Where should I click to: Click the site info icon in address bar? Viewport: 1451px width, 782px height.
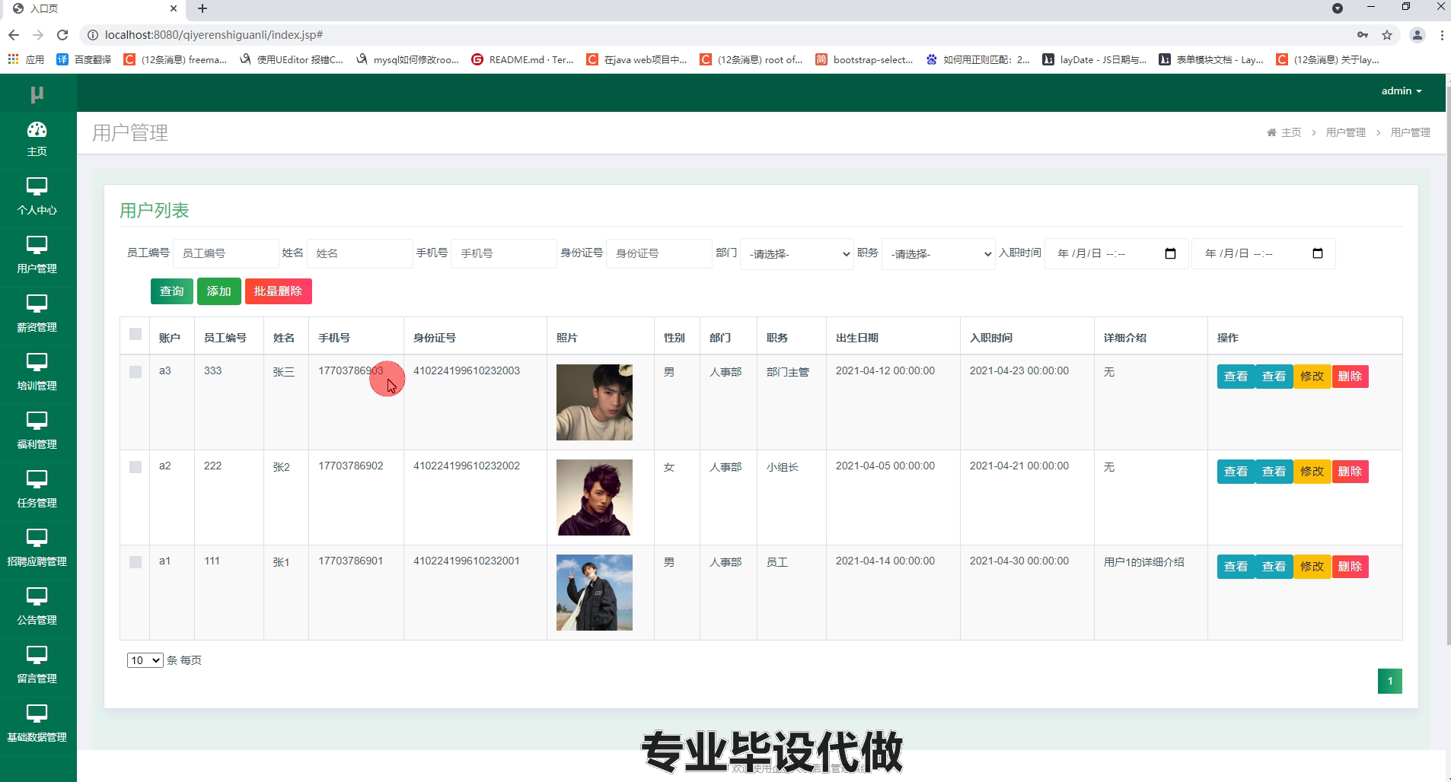click(x=92, y=35)
